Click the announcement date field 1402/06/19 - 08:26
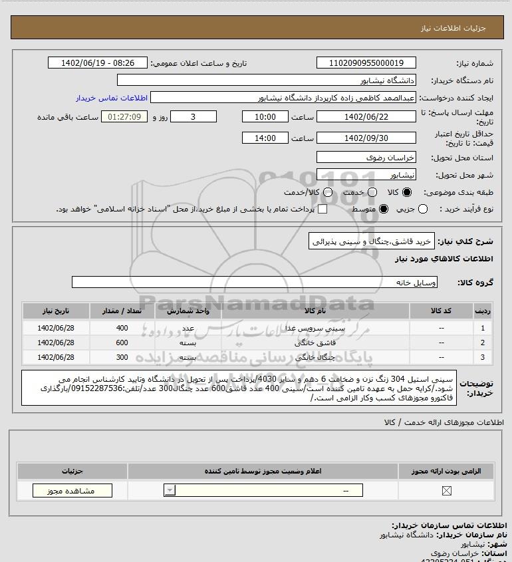The width and height of the screenshot is (512, 562). coord(98,63)
